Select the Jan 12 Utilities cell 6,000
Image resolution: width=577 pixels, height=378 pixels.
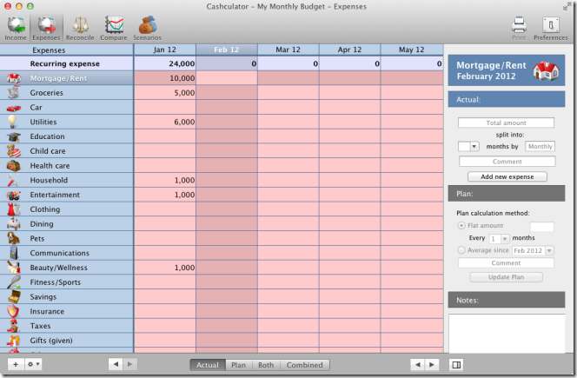coord(165,122)
